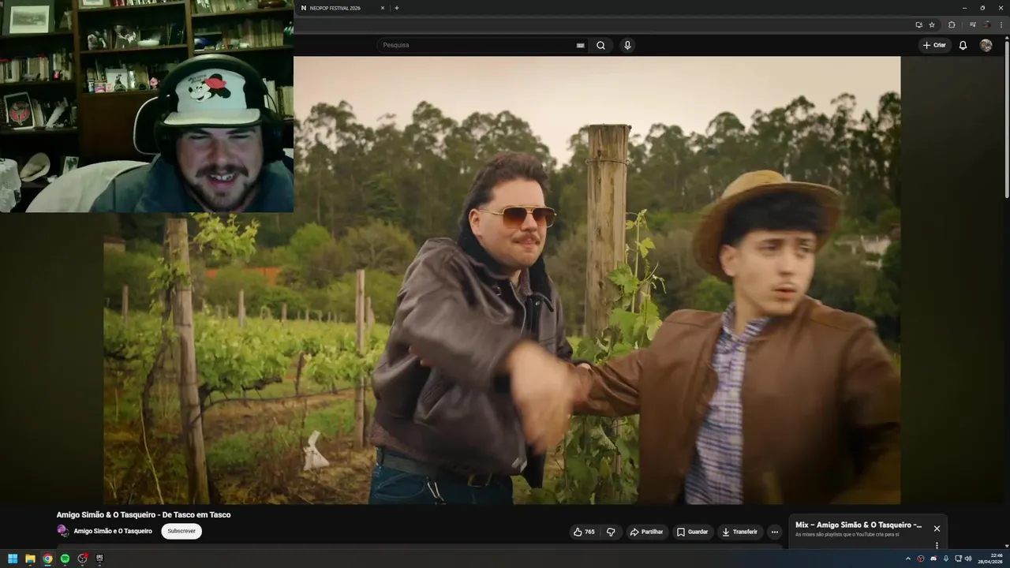Save the video with Guardar
Image resolution: width=1010 pixels, height=568 pixels.
pyautogui.click(x=693, y=532)
